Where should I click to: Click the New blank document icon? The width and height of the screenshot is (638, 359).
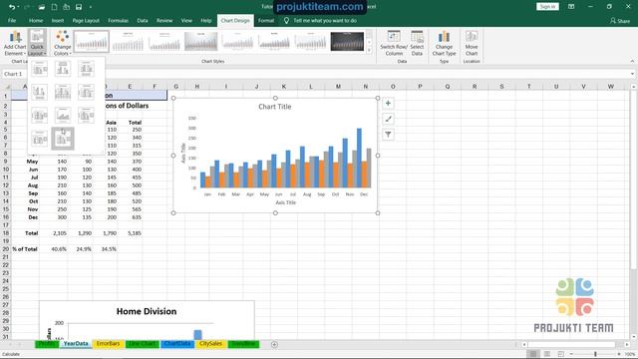54,7
